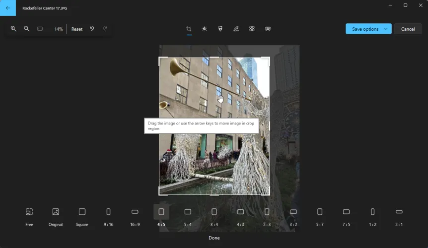The image size is (428, 248).
Task: Open the Erase tool
Action: (252, 29)
